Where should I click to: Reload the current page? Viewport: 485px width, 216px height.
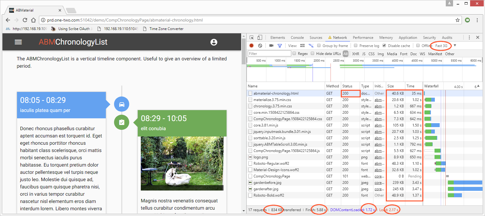coord(25,20)
